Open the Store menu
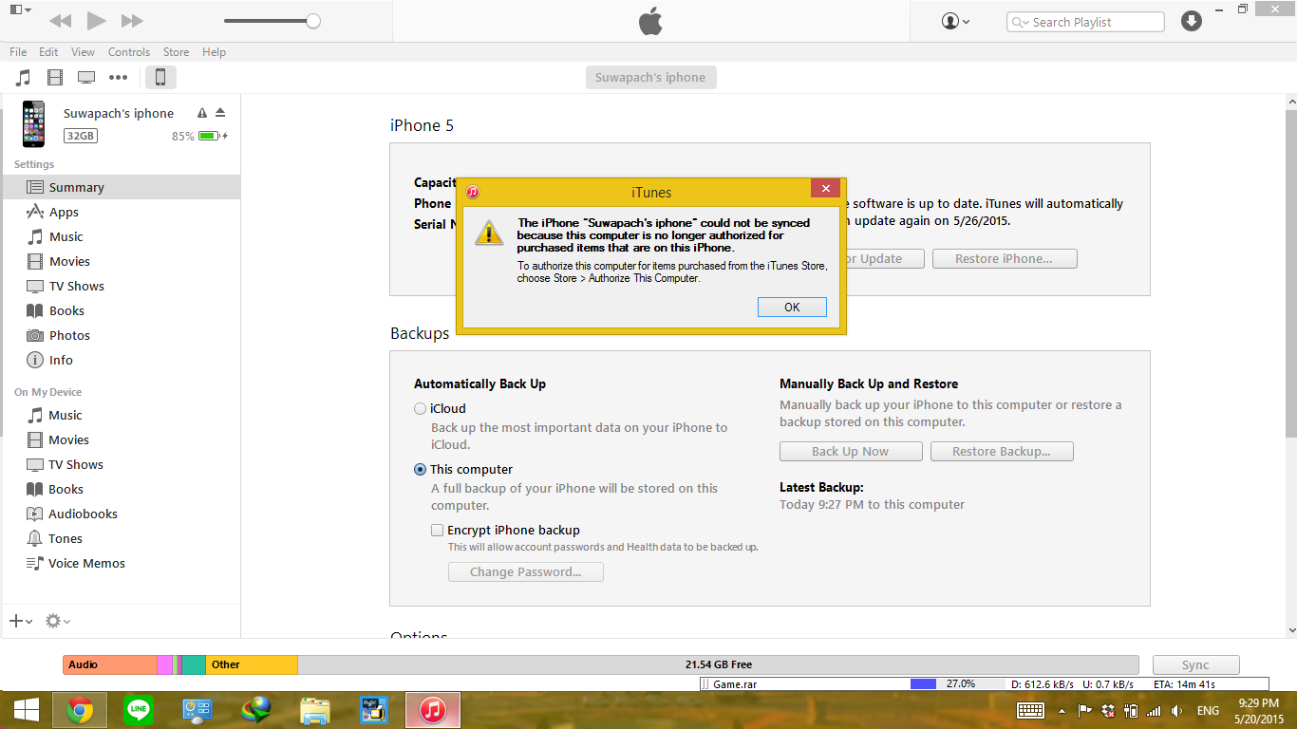1297x729 pixels. 176,52
